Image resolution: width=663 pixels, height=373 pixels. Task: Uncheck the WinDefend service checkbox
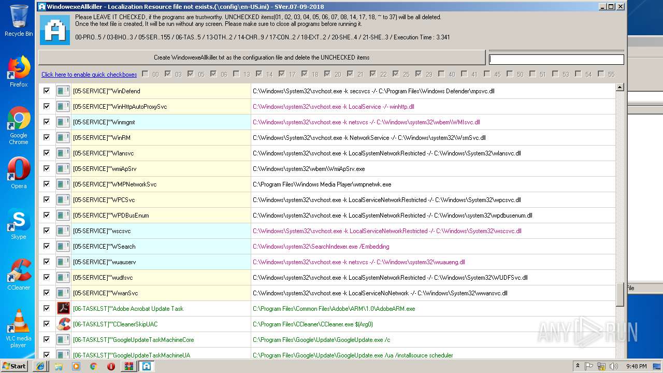point(47,91)
